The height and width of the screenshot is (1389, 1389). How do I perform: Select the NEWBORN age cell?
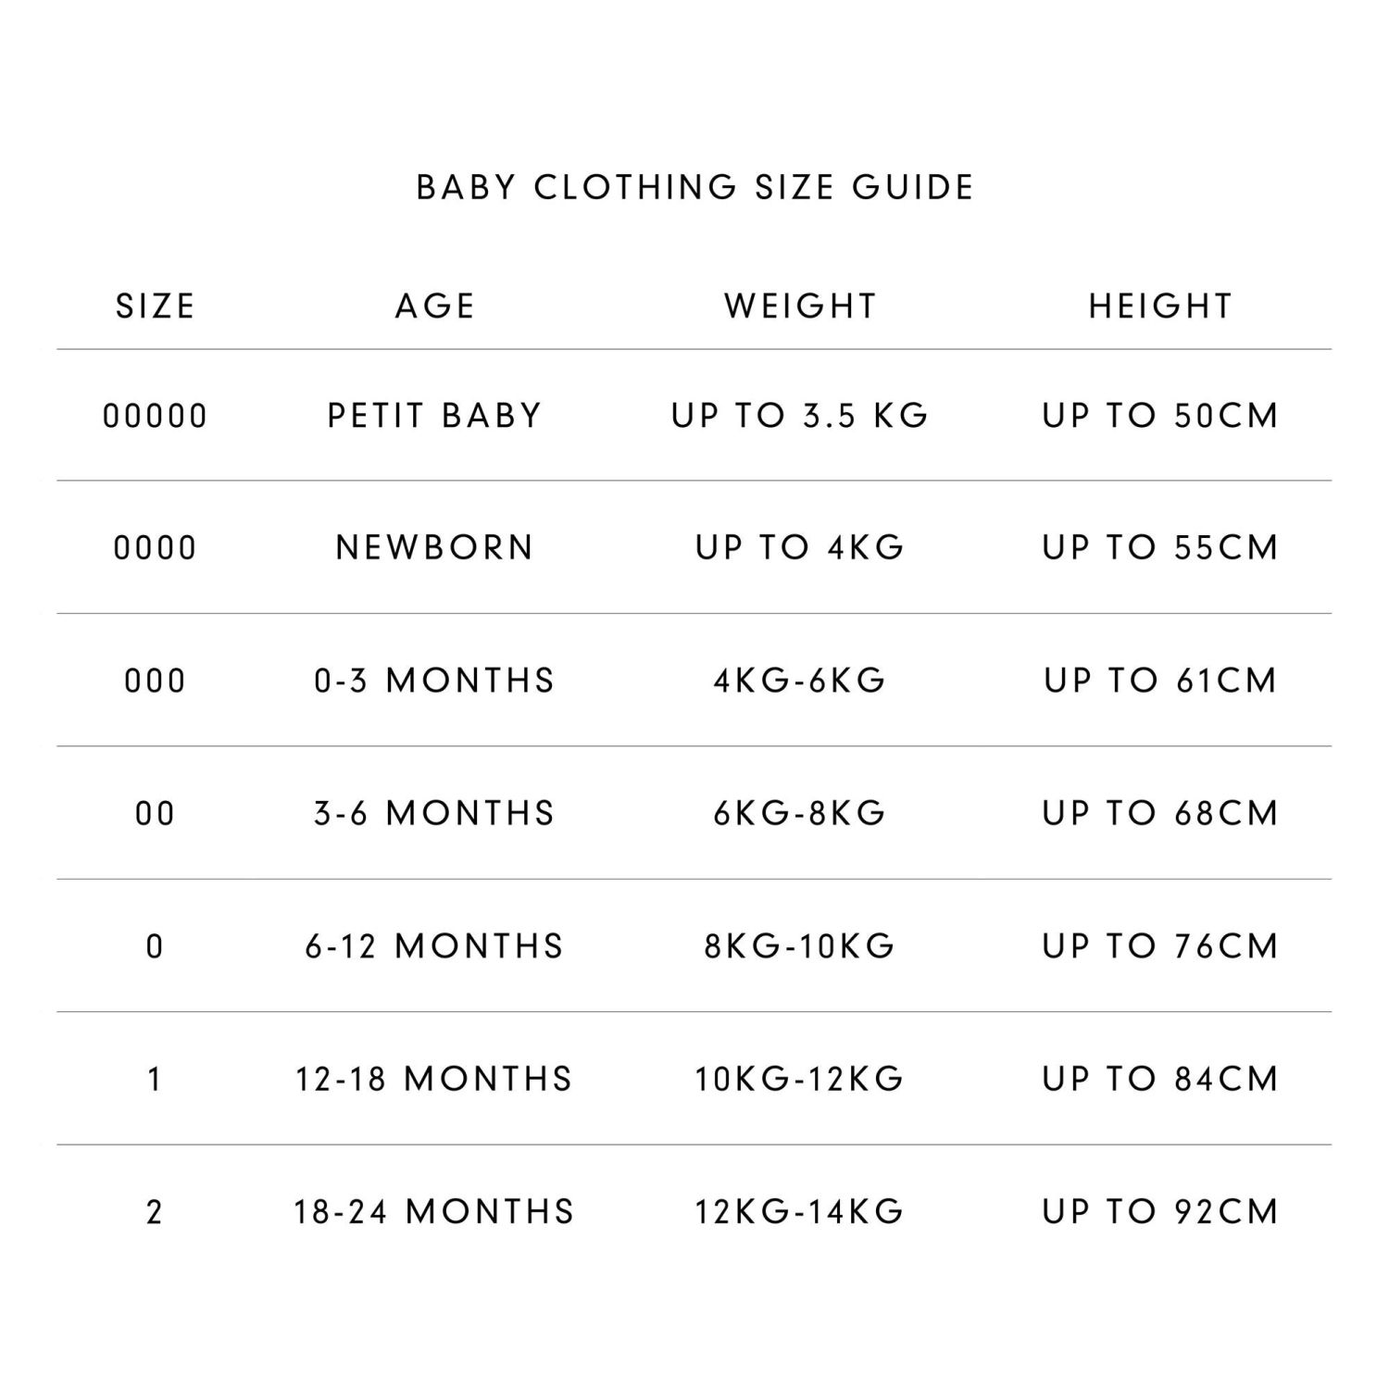[x=435, y=548]
